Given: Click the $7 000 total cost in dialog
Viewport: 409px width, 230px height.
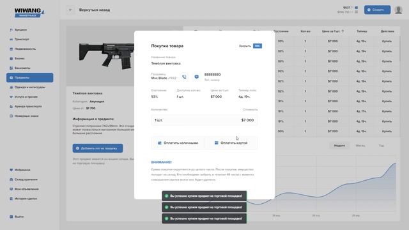Looking at the screenshot, I should [247, 120].
